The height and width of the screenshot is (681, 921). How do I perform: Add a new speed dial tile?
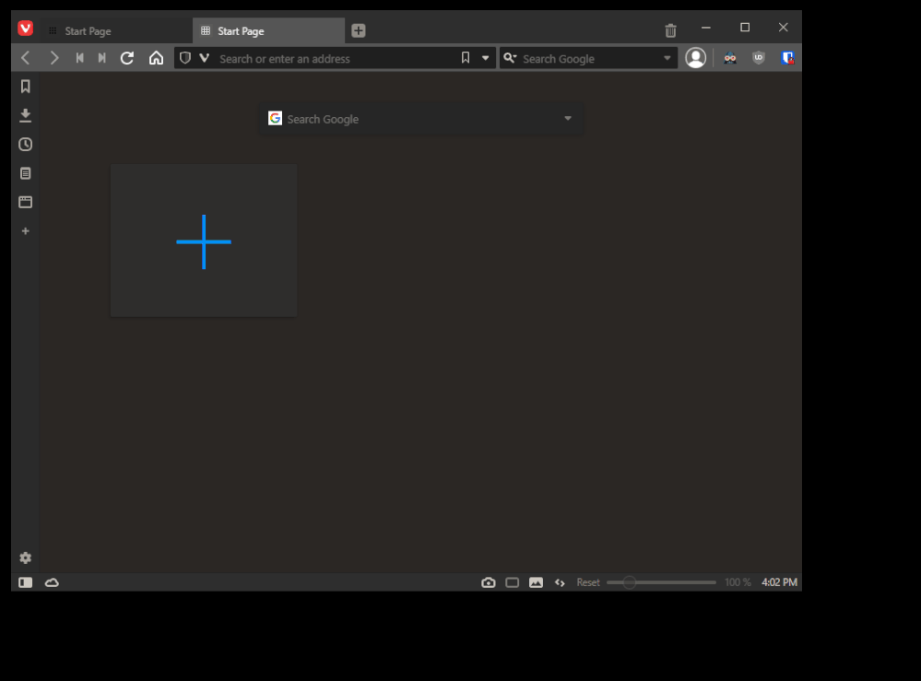pos(204,241)
